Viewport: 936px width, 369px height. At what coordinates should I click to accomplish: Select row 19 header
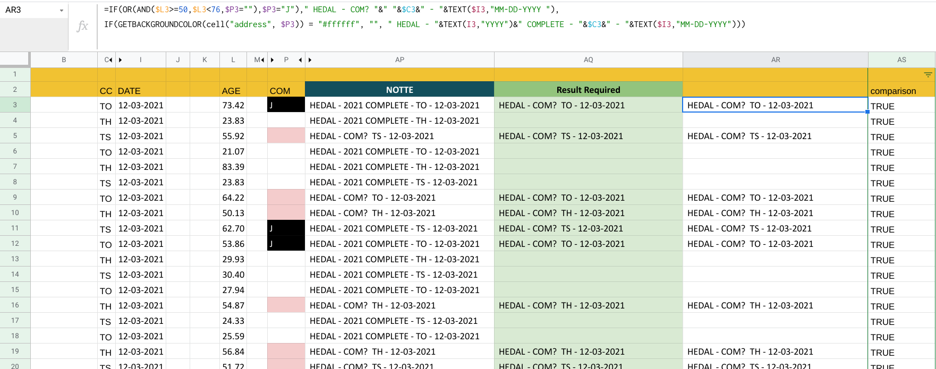point(15,351)
